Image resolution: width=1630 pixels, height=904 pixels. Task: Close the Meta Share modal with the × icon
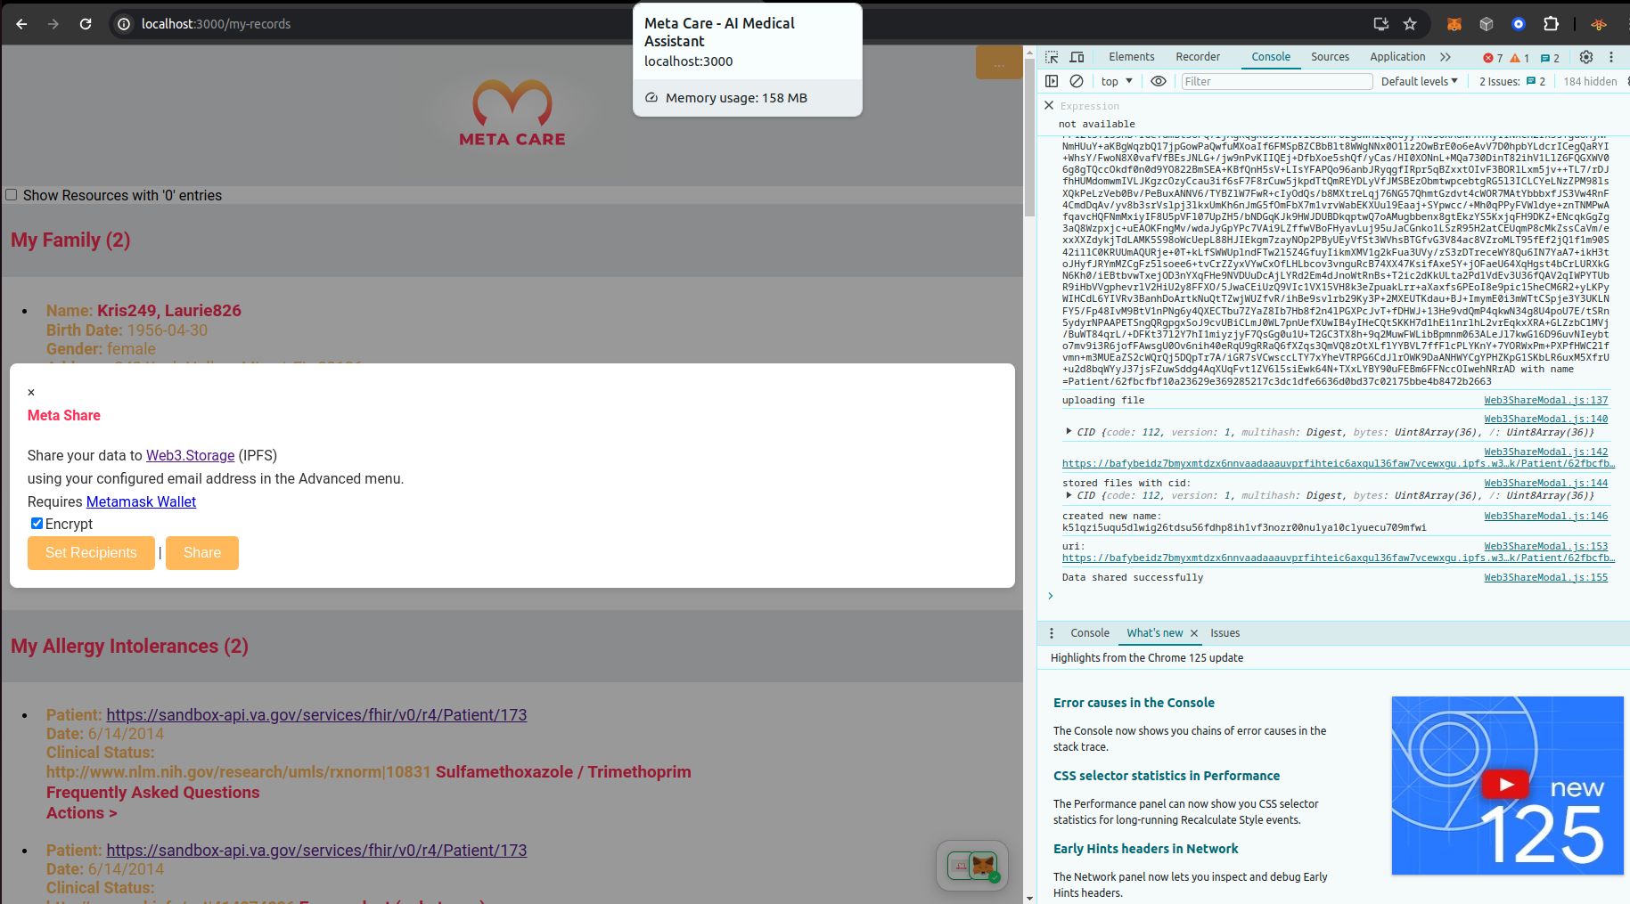click(31, 393)
